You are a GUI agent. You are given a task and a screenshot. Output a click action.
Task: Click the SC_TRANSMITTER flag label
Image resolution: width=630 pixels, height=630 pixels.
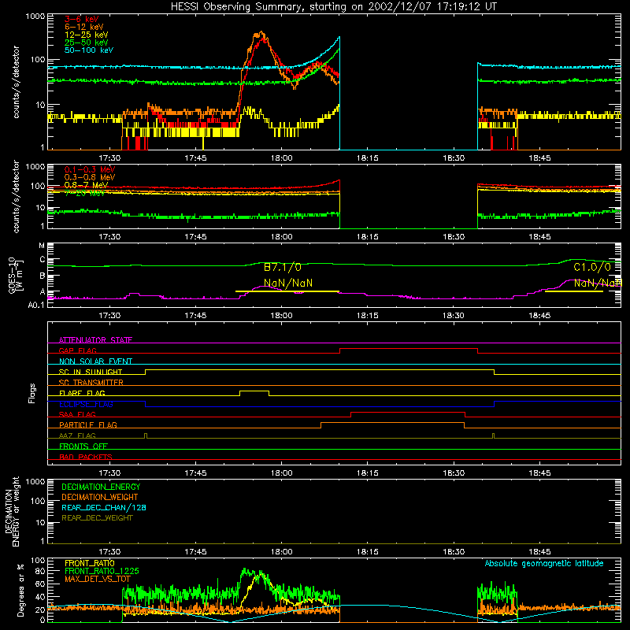coord(91,383)
